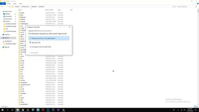Select the Boot folder
Image resolution: width=199 pixels, height=112 pixels.
click(22, 15)
